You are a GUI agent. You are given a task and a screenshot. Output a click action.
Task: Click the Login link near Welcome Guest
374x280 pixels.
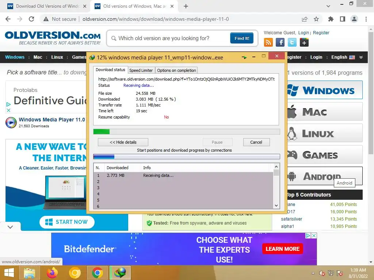304,32
